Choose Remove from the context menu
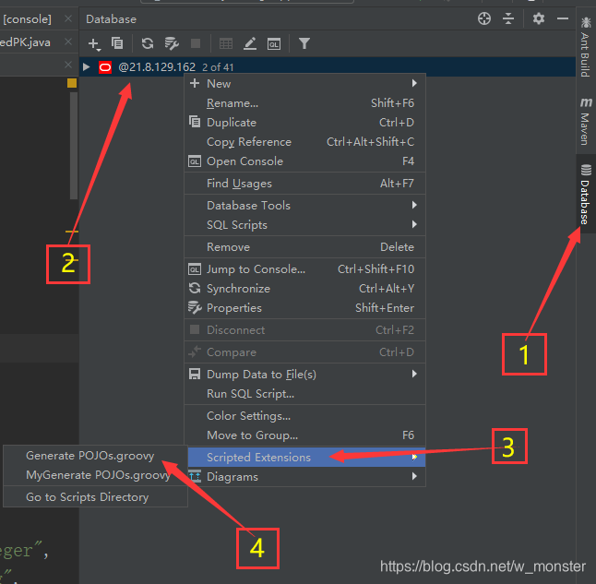596x584 pixels. coord(304,246)
